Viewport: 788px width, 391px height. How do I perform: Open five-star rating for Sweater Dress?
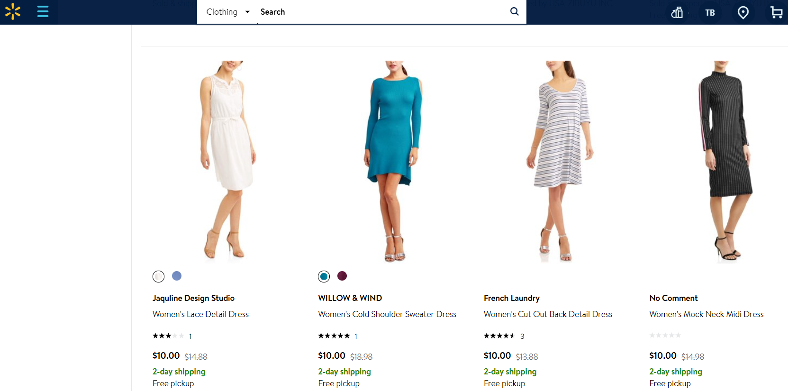click(337, 336)
